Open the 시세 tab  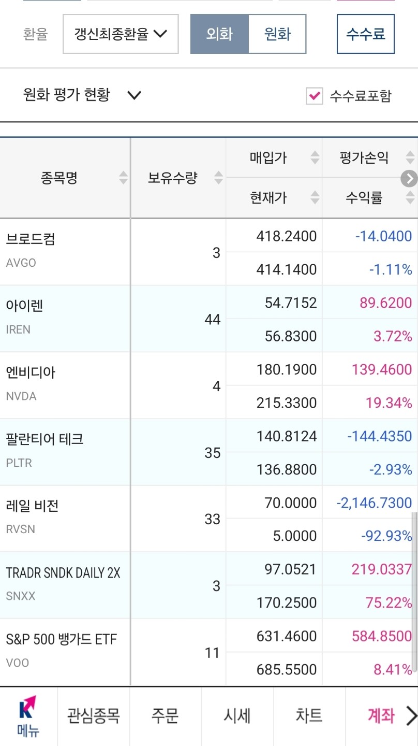(x=237, y=716)
